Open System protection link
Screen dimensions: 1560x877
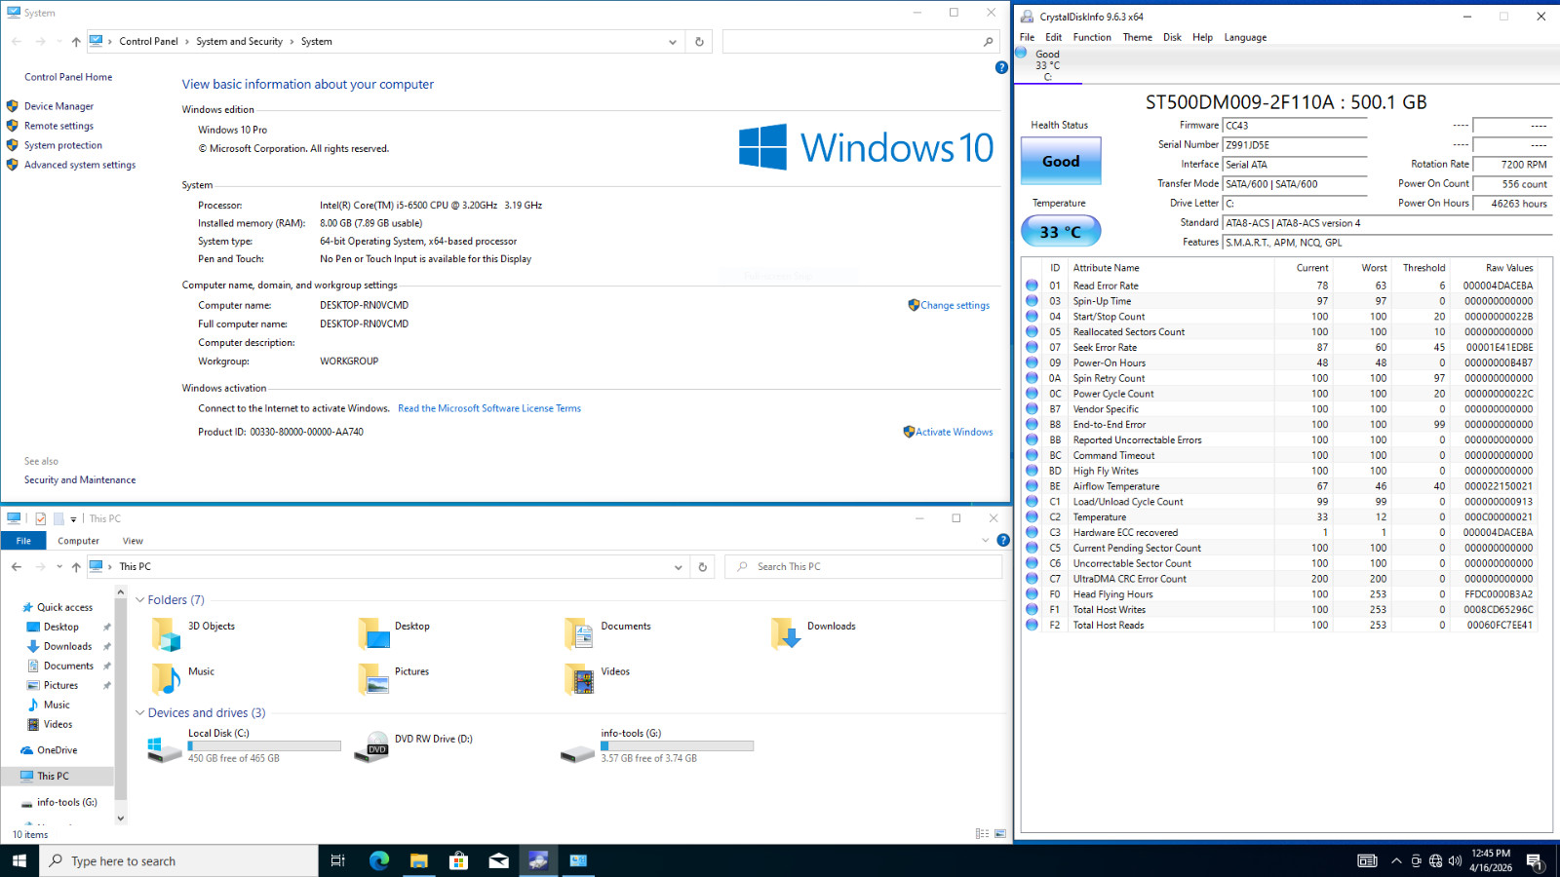(x=63, y=145)
